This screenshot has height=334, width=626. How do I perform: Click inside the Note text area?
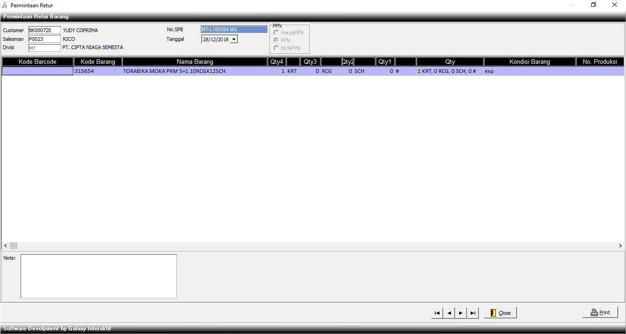coord(99,276)
